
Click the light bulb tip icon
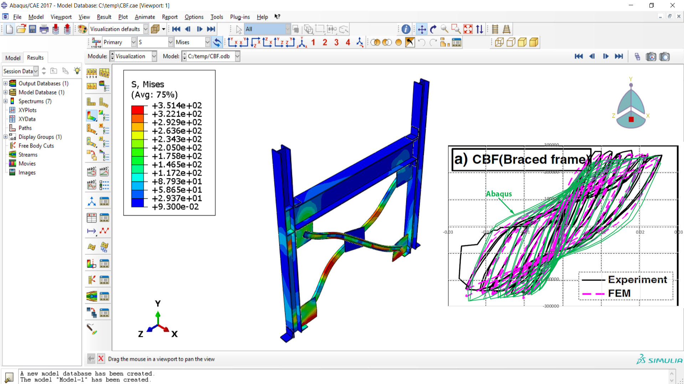click(x=77, y=71)
